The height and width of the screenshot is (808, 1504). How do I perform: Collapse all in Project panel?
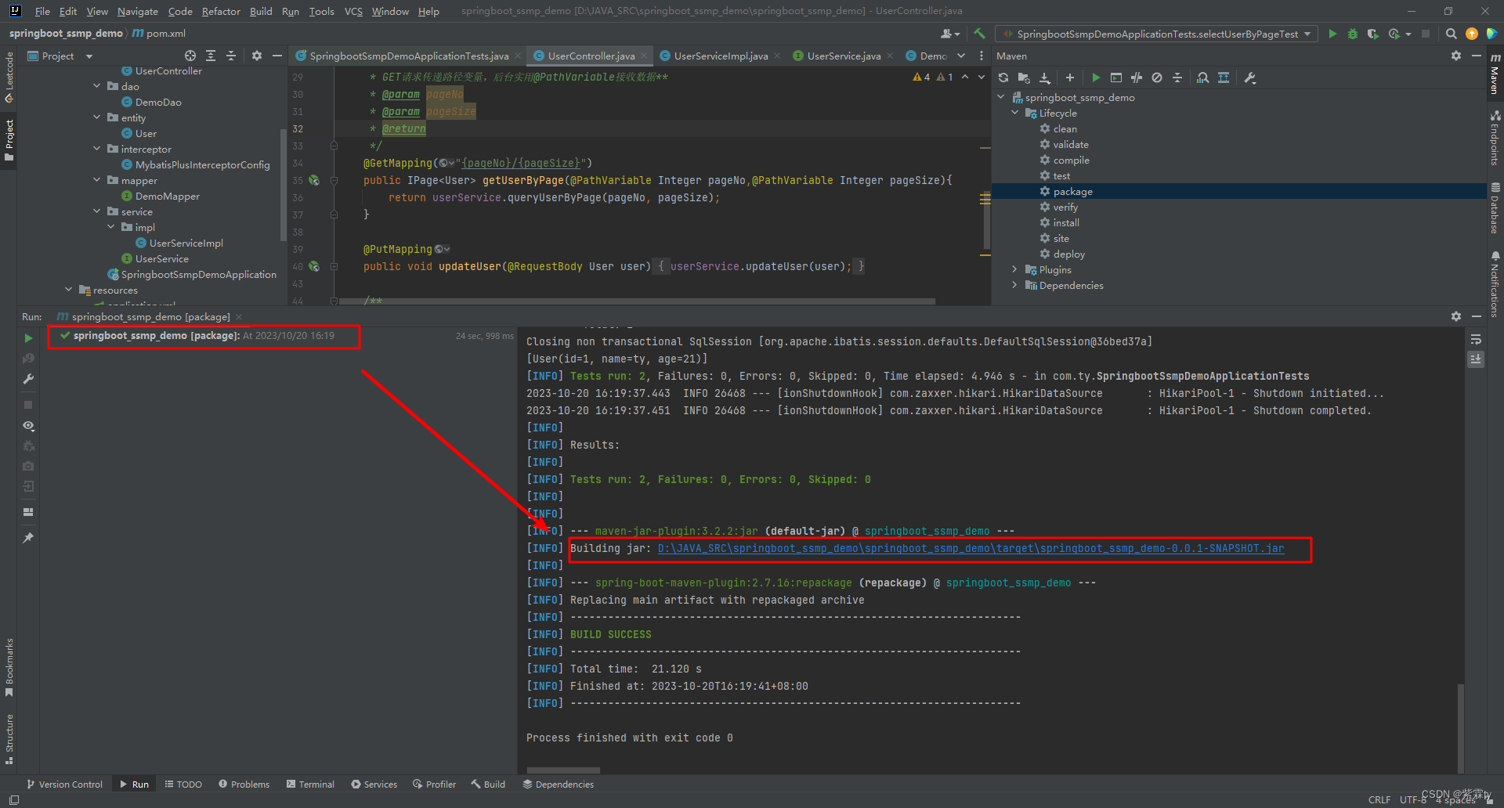point(231,56)
